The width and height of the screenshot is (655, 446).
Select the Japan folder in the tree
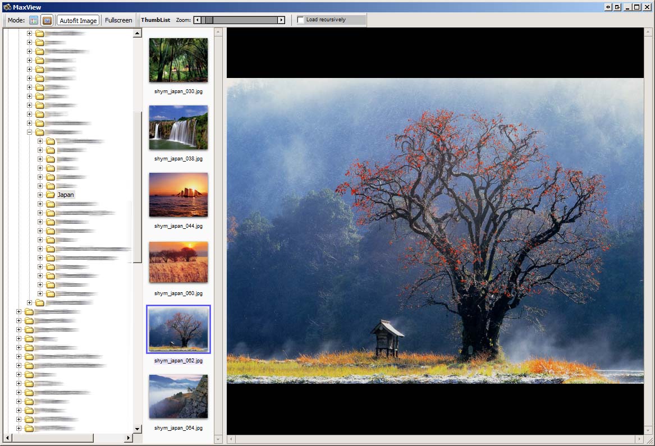65,195
